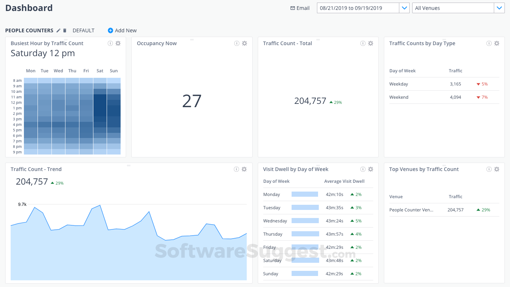Edit the People Counters name via pencil icon

click(x=58, y=30)
